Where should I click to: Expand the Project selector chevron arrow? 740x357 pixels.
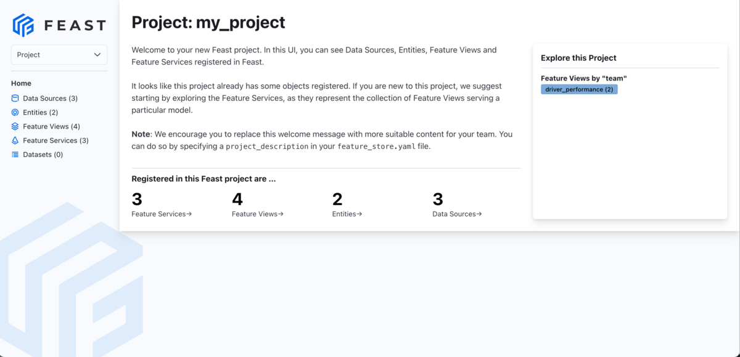click(x=97, y=55)
